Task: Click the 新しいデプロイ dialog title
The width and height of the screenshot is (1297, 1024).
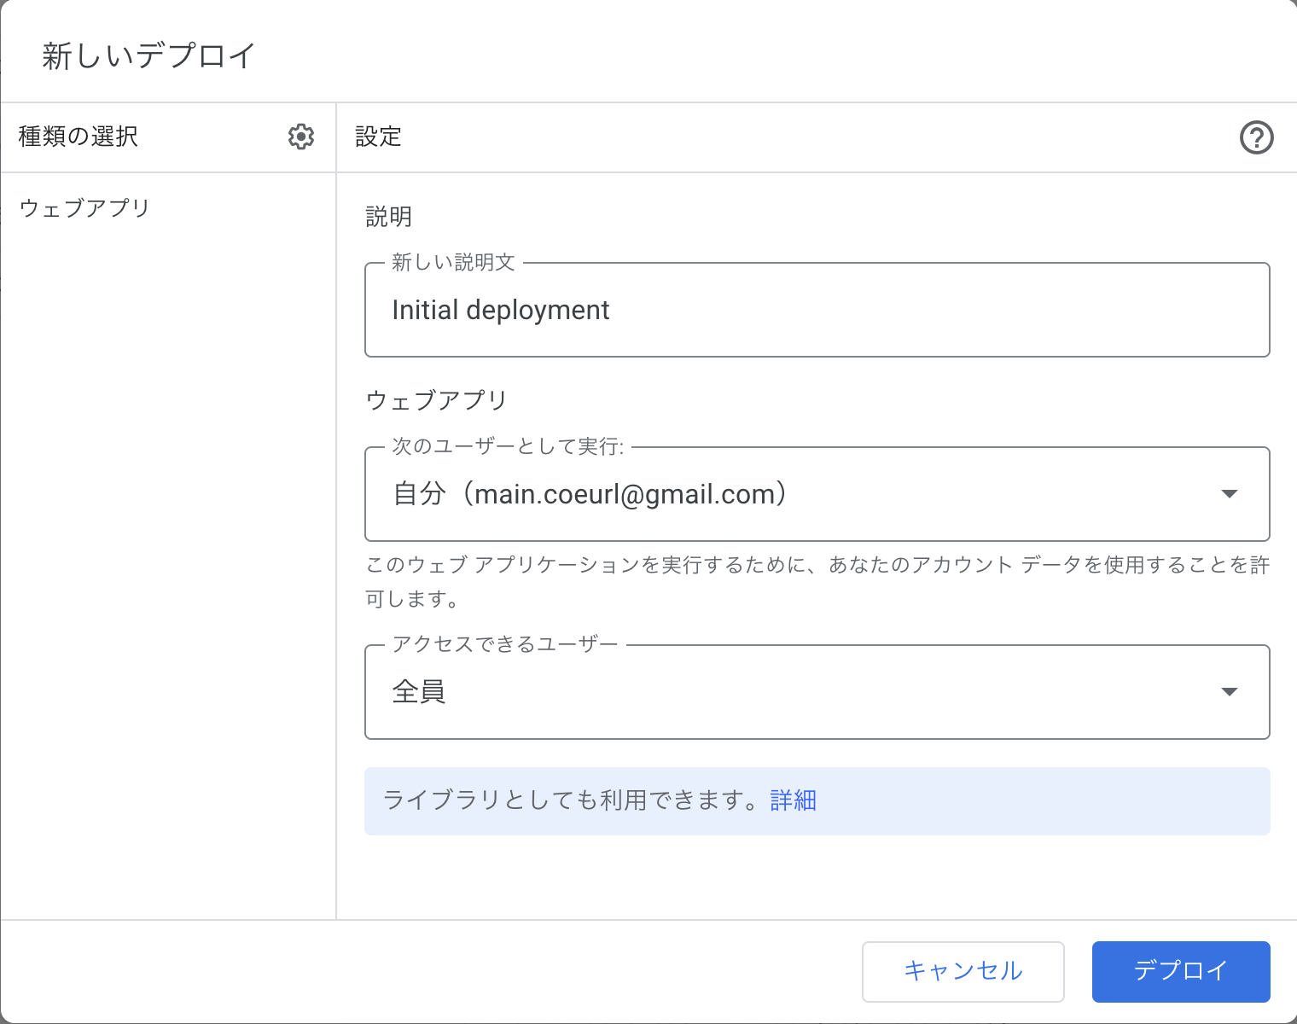Action: pyautogui.click(x=149, y=56)
